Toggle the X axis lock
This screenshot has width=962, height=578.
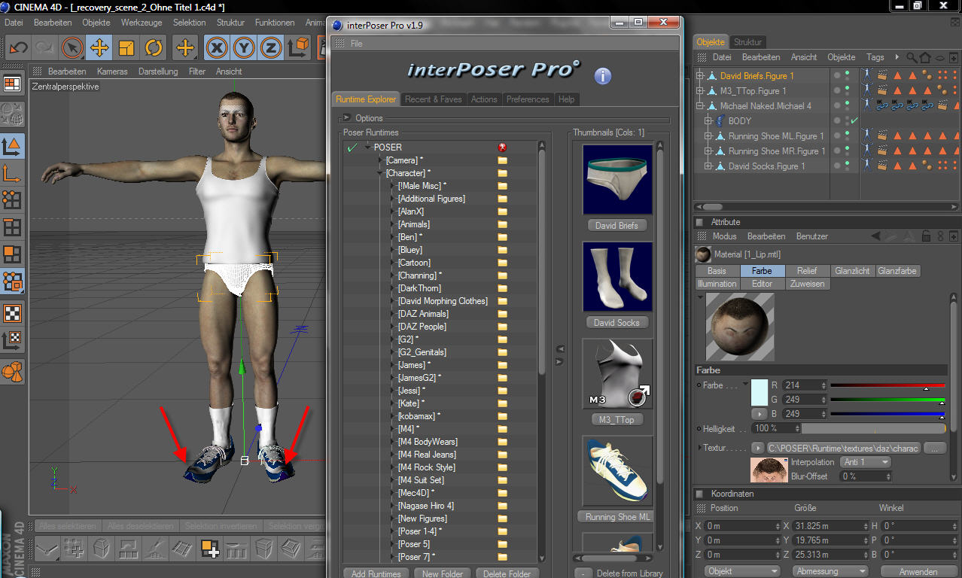click(218, 48)
